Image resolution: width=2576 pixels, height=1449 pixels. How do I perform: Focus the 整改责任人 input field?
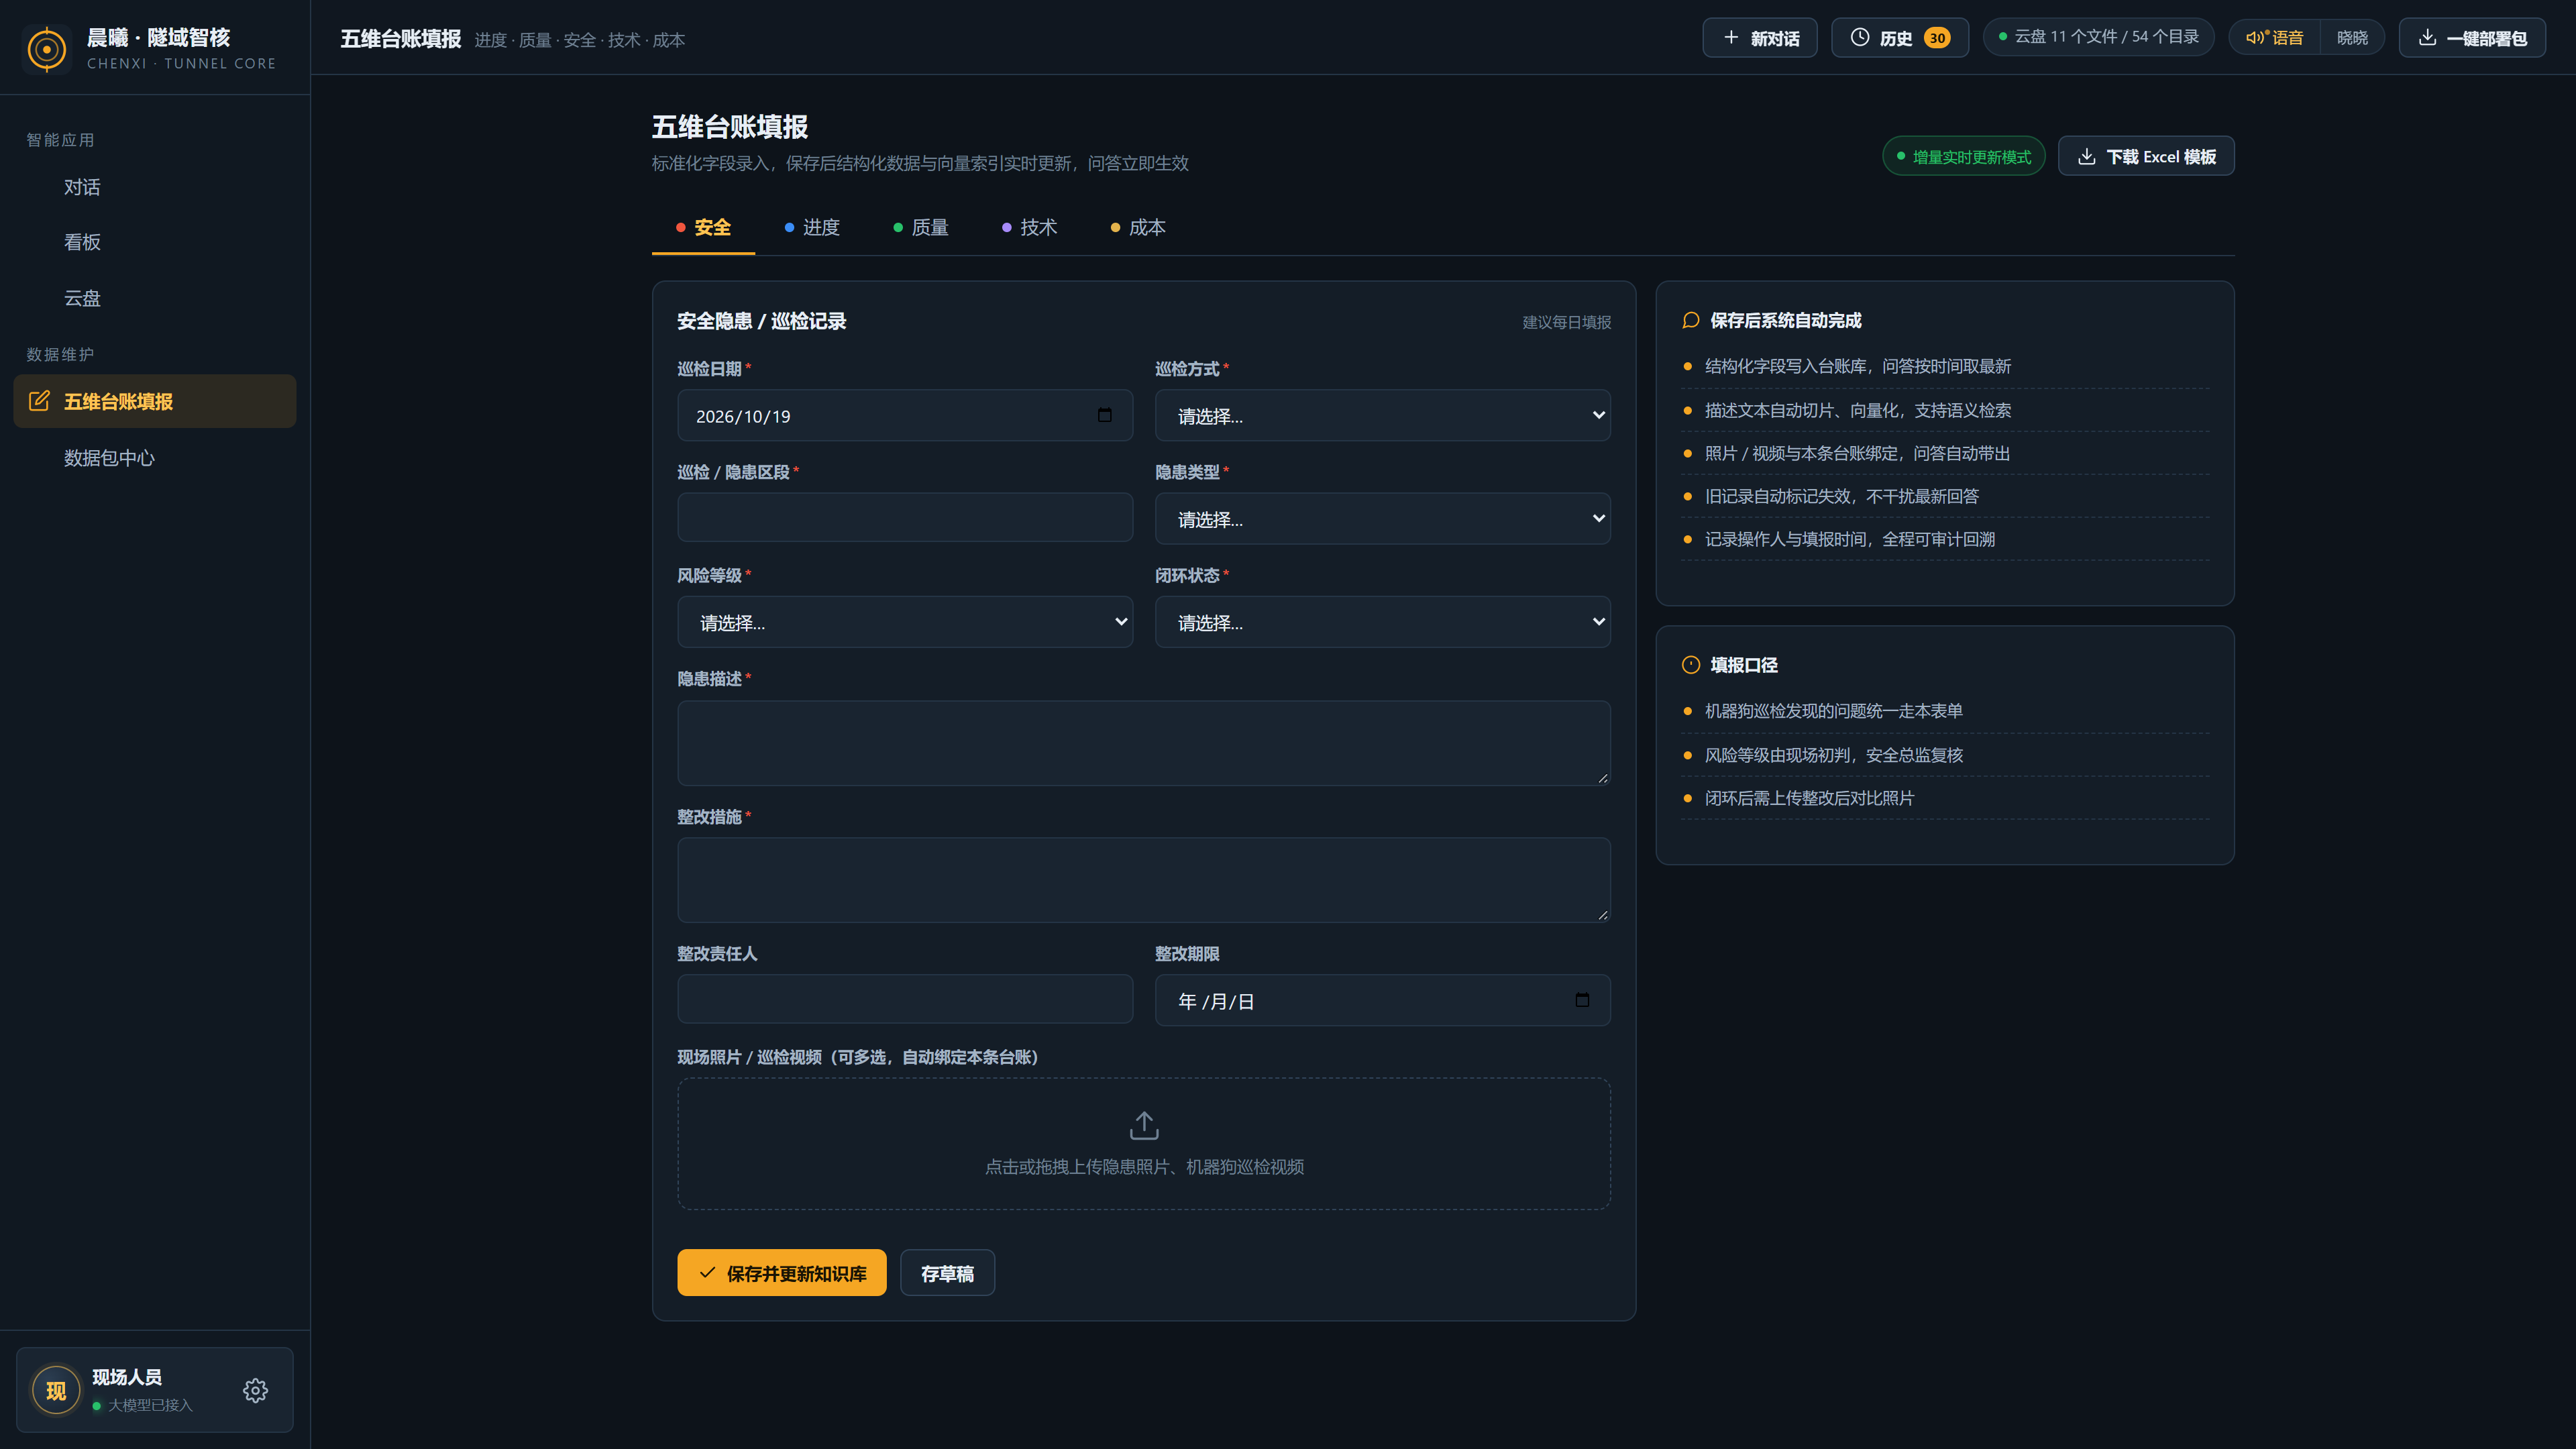[905, 999]
